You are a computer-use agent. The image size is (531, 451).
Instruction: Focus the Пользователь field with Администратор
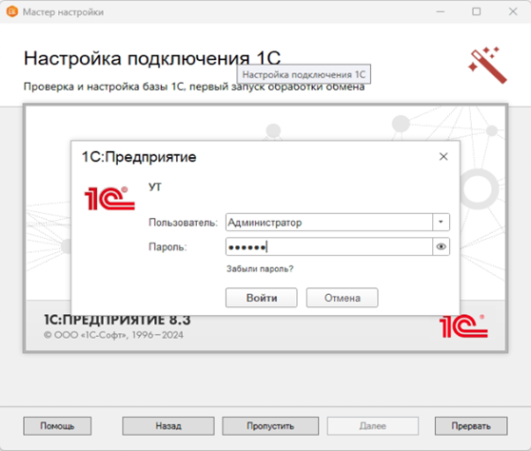point(329,222)
